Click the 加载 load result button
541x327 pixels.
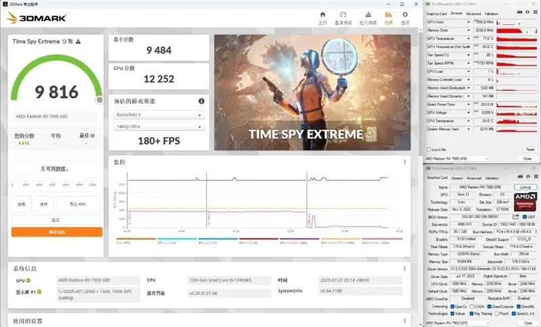pos(22,204)
